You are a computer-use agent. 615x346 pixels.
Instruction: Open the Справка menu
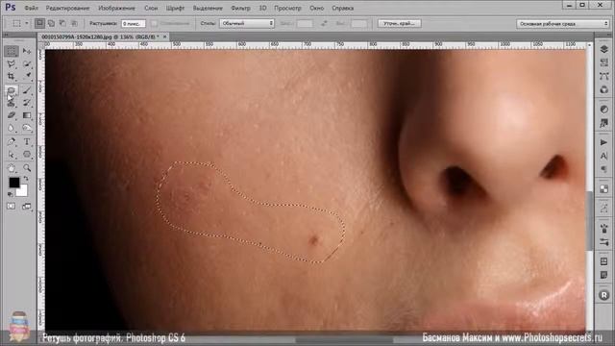pos(342,8)
